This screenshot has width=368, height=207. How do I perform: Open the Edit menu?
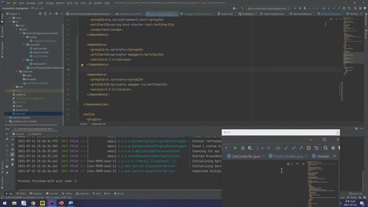pos(14,3)
